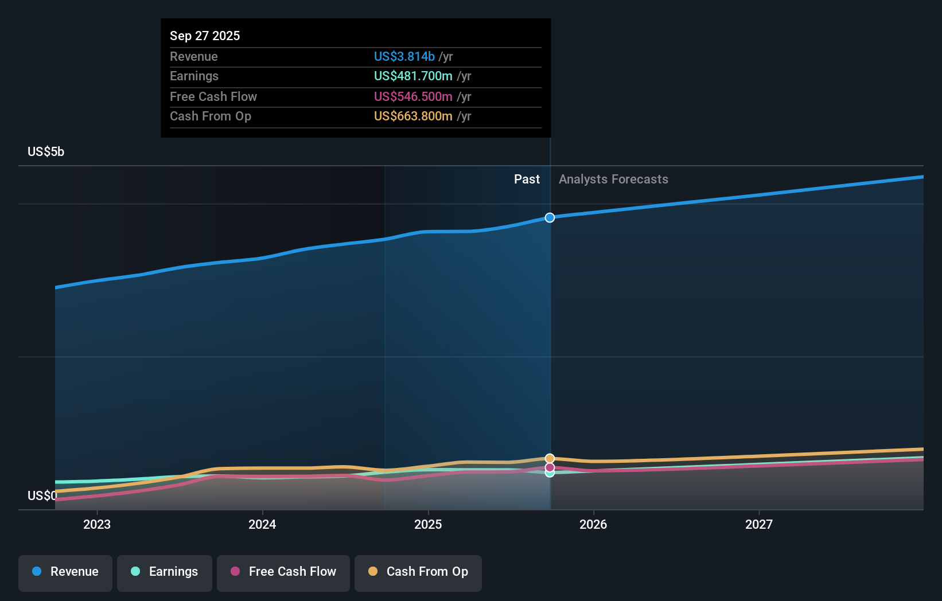Viewport: 942px width, 601px height.
Task: Click the Sep 27 2025 tooltip header
Action: point(204,36)
